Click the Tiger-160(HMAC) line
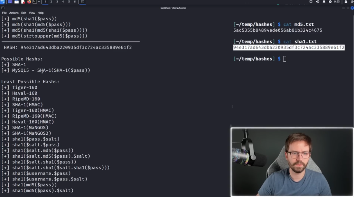This screenshot has width=354, height=197. [28, 111]
